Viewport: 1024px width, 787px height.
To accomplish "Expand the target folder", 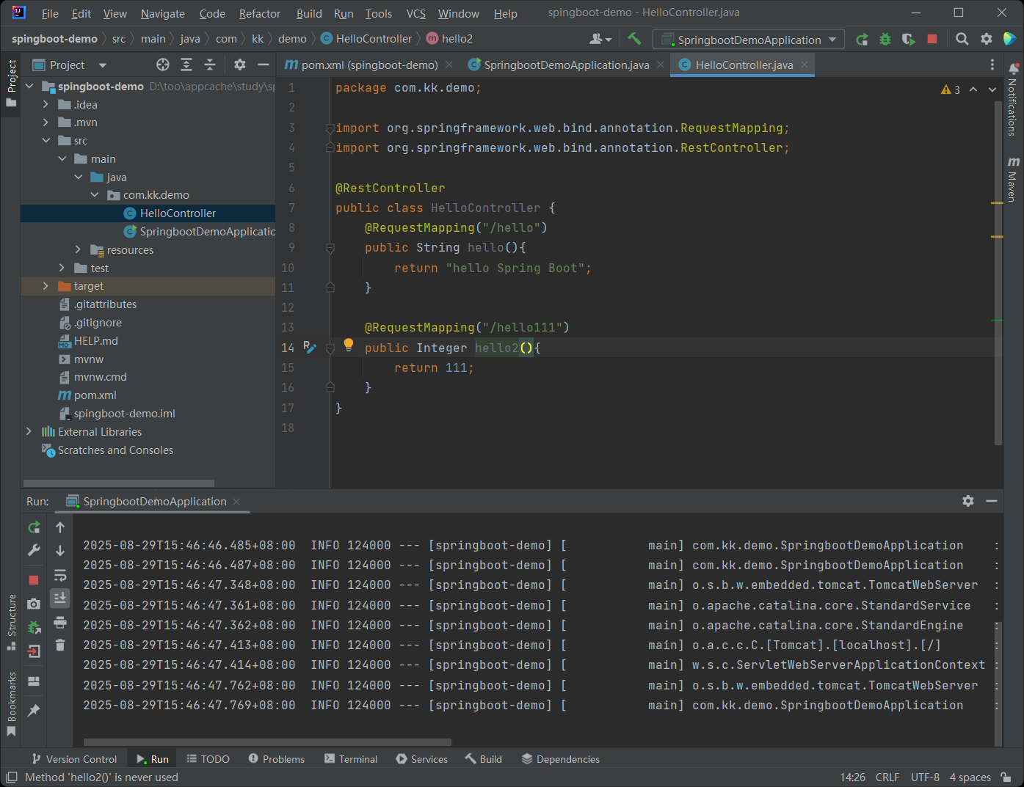I will pyautogui.click(x=46, y=286).
